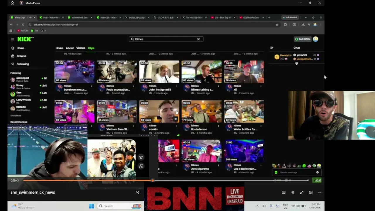Play the xD clip thumbnail

[x=244, y=72]
